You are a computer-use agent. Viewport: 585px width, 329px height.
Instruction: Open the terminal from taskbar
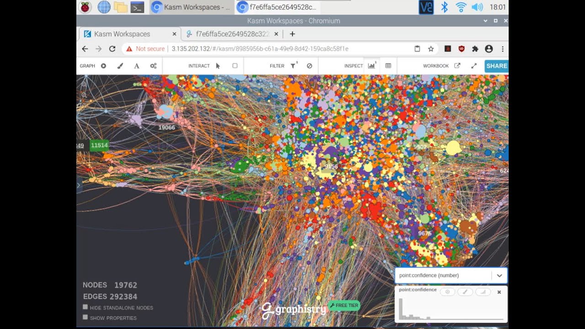tap(137, 7)
